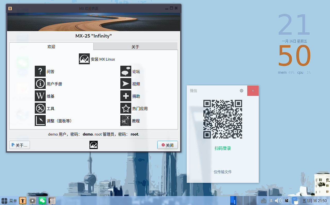This screenshot has height=205, width=330.
Task: Open 调整（面板等）tweak icon
Action: 40,120
